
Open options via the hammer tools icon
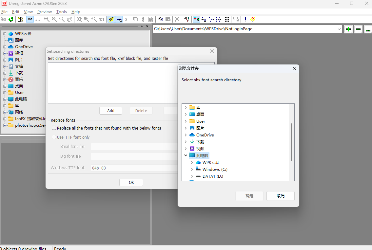coord(187,19)
